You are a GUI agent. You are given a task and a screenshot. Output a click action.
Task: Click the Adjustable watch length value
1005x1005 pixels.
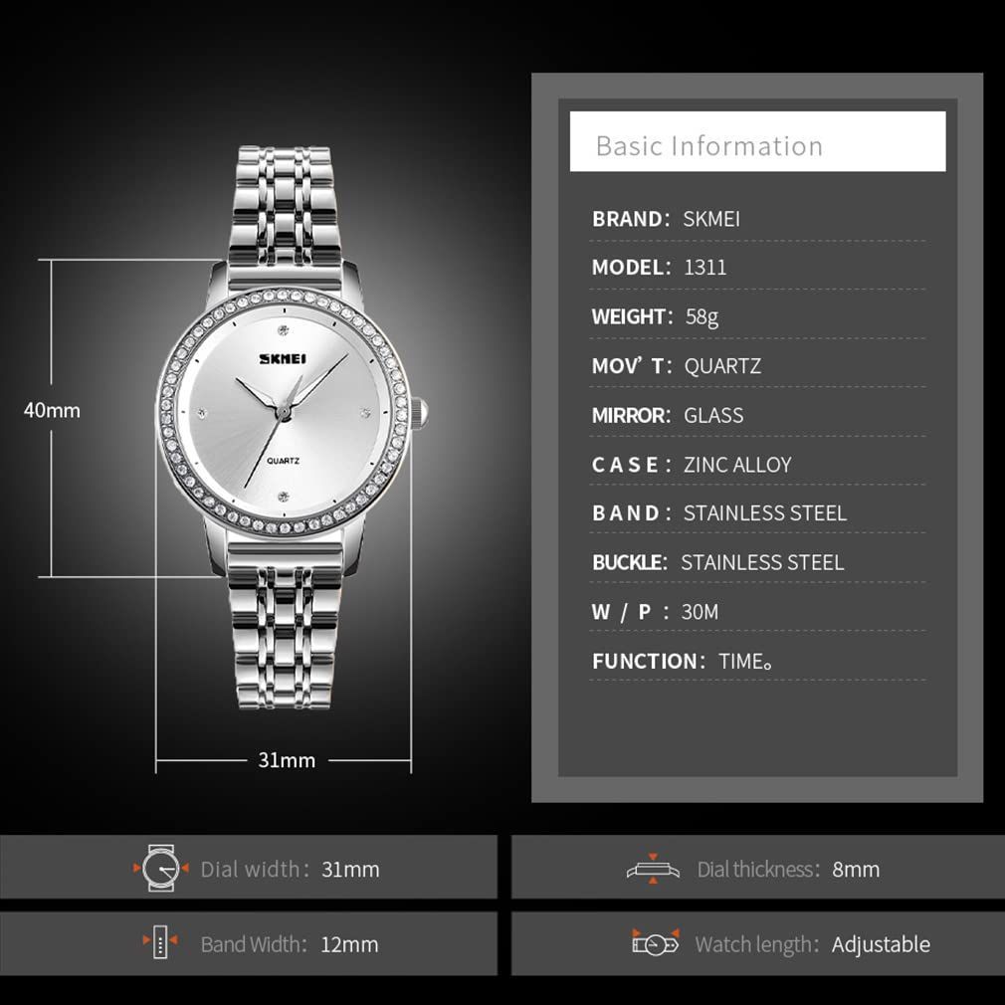(x=881, y=943)
